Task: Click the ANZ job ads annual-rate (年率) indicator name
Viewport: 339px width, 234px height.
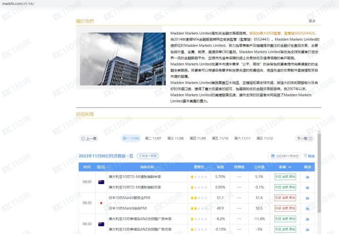Action: click(x=140, y=219)
